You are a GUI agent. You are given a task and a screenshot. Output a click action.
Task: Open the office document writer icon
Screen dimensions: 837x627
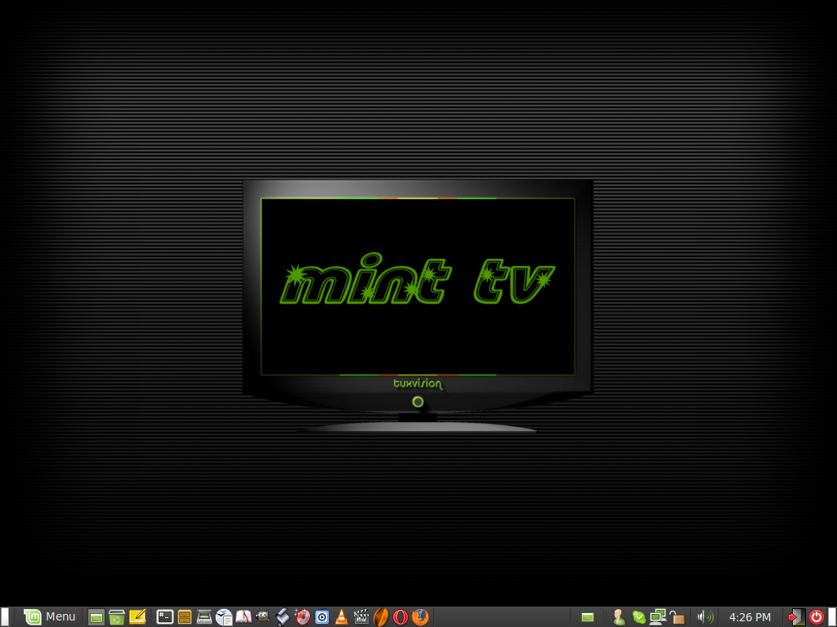click(224, 617)
